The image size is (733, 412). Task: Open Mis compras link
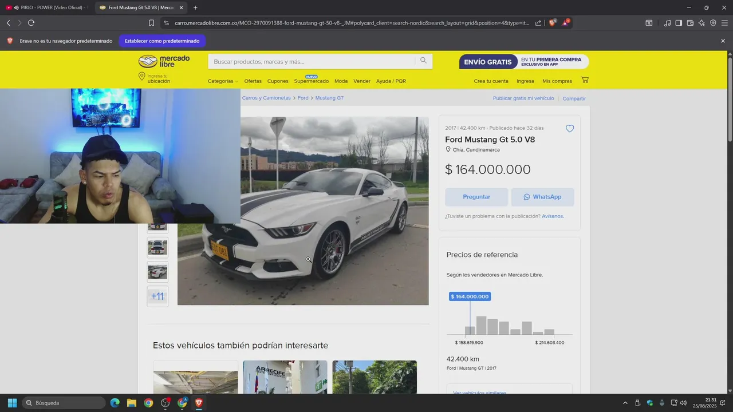click(x=557, y=81)
